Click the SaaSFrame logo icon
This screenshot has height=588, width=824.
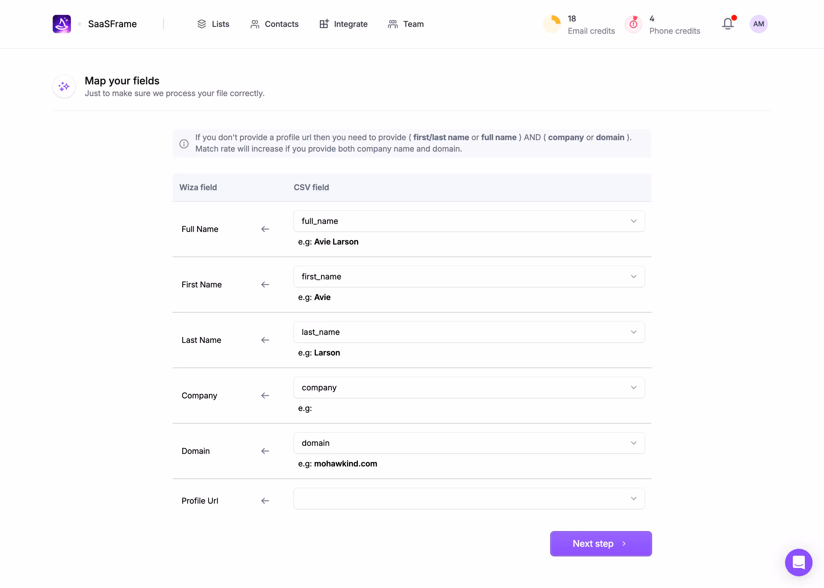[x=62, y=24]
